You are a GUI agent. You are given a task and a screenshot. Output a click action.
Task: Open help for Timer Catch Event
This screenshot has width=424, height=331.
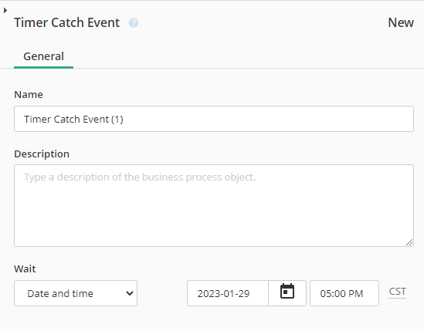click(x=134, y=23)
